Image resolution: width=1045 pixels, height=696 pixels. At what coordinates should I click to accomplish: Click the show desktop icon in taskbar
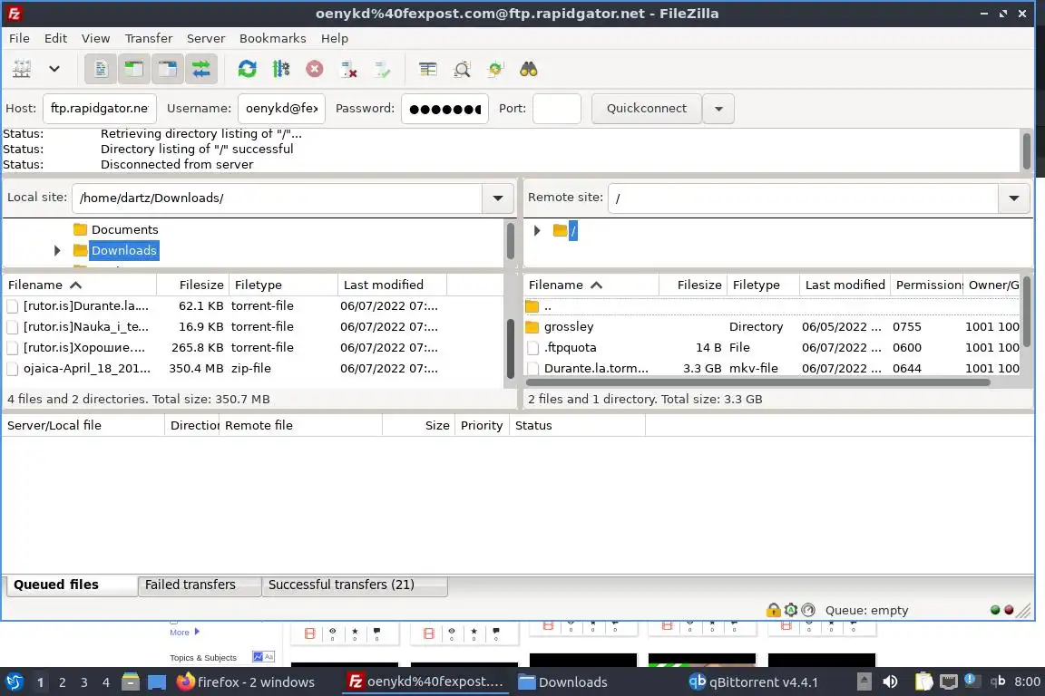tap(157, 682)
